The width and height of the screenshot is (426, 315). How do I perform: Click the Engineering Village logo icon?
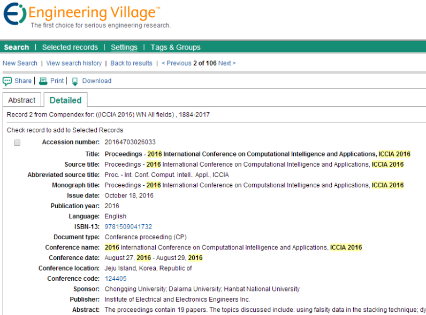15,13
